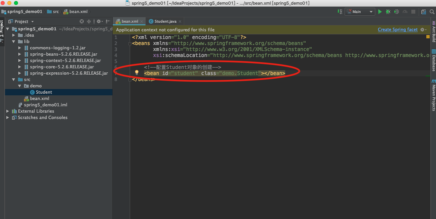Fold the beans element in gutter

tap(130, 43)
